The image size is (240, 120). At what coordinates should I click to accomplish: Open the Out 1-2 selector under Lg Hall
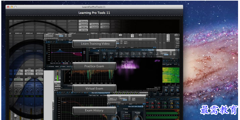pyautogui.click(x=29, y=74)
